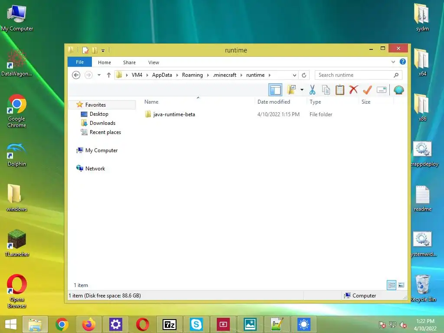Image resolution: width=444 pixels, height=333 pixels.
Task: Click the search magnifier icon
Action: tap(396, 75)
